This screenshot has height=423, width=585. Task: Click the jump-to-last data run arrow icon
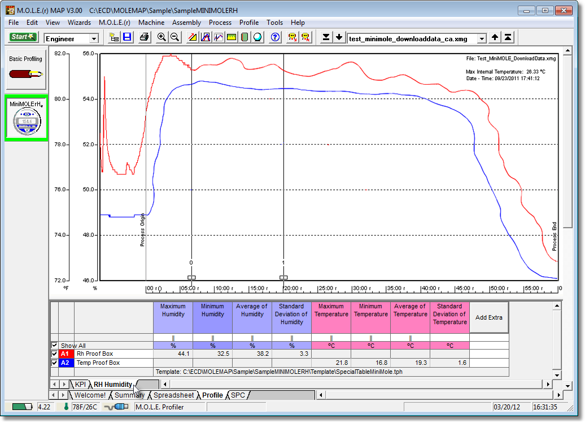(326, 37)
